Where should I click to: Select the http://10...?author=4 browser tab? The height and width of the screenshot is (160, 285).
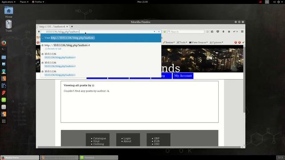(x=52, y=27)
